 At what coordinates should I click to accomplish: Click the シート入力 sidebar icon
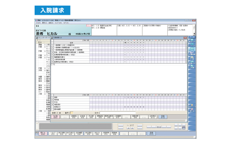tap(192, 45)
